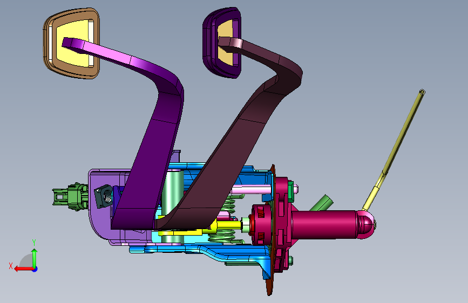Click the blue Z origin dot of triad

35,269
